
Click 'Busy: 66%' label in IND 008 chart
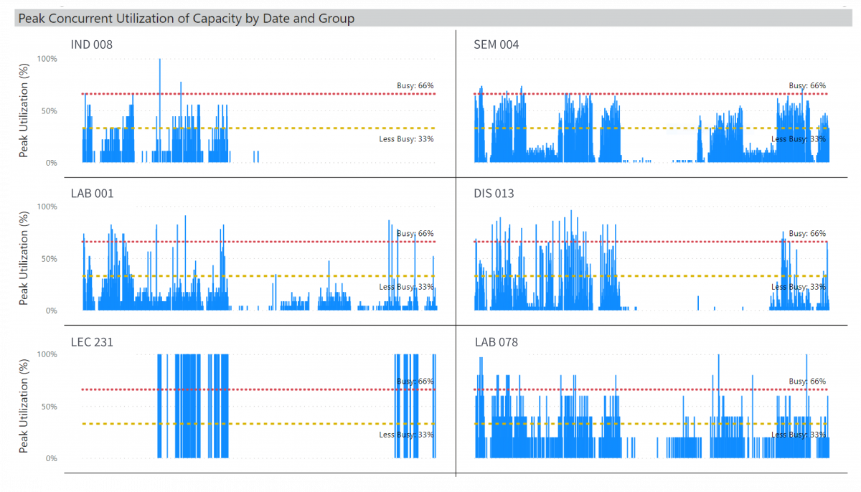415,86
